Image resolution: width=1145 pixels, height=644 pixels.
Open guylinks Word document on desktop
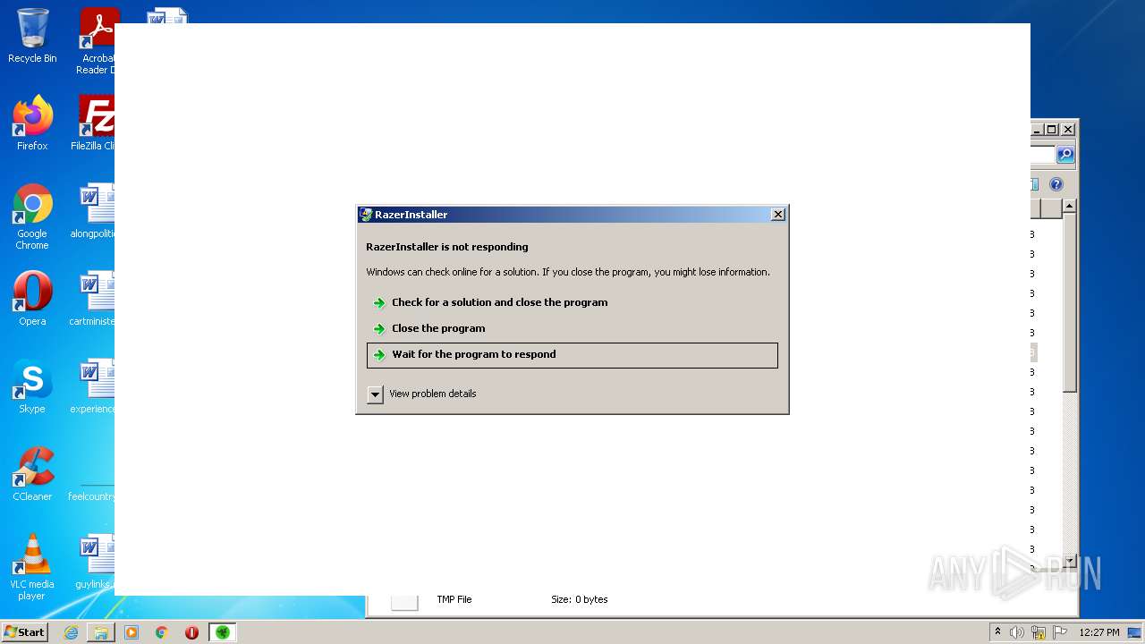pos(95,562)
